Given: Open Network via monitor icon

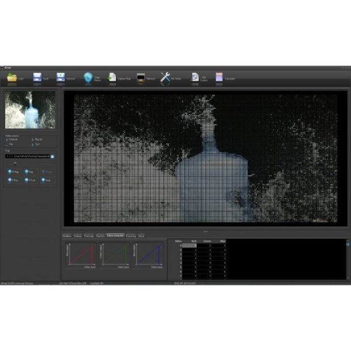Looking at the screenshot, I should (141, 78).
